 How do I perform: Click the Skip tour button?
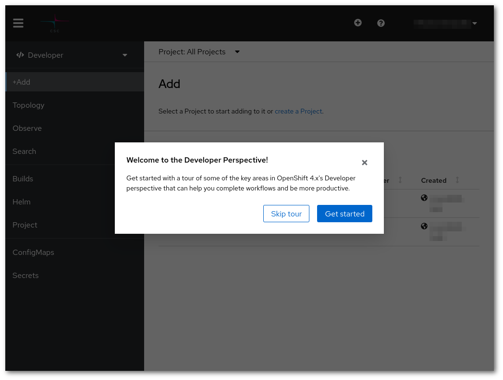pos(286,214)
